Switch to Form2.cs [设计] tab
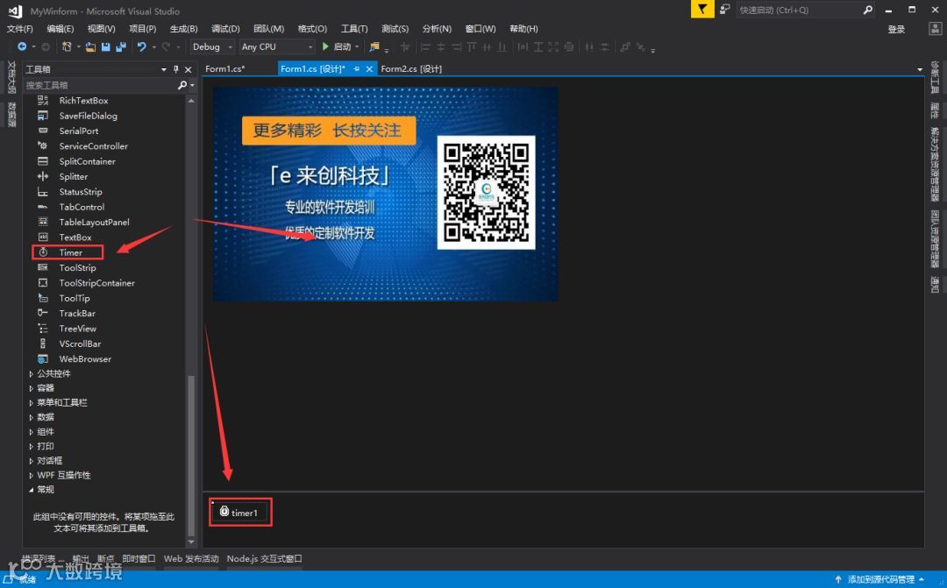947x588 pixels. [x=411, y=69]
